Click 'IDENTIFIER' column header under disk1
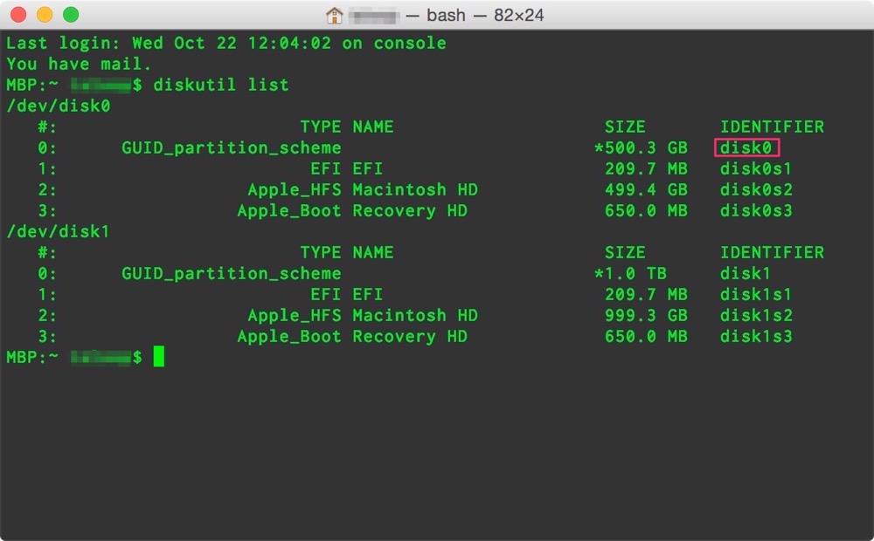The image size is (874, 541). [772, 253]
